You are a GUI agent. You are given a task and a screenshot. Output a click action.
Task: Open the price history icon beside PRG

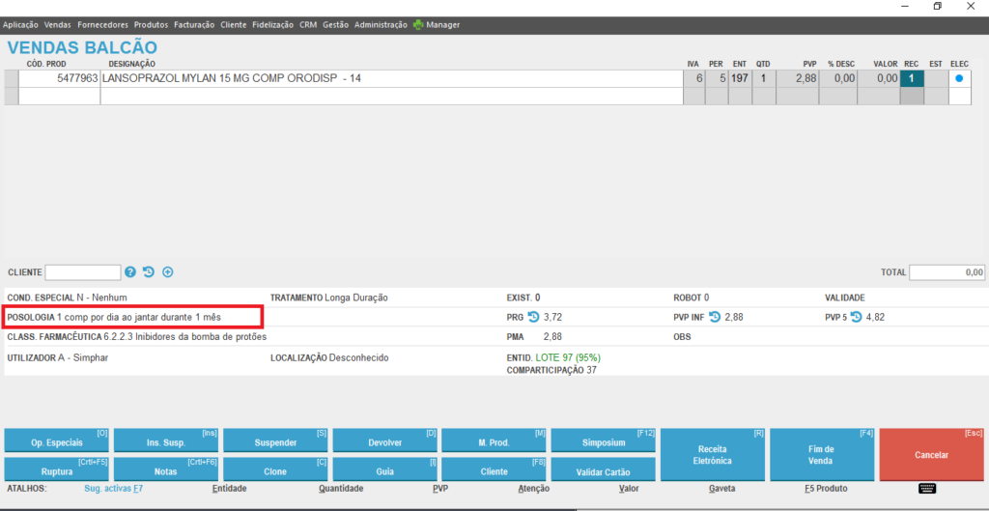click(533, 317)
